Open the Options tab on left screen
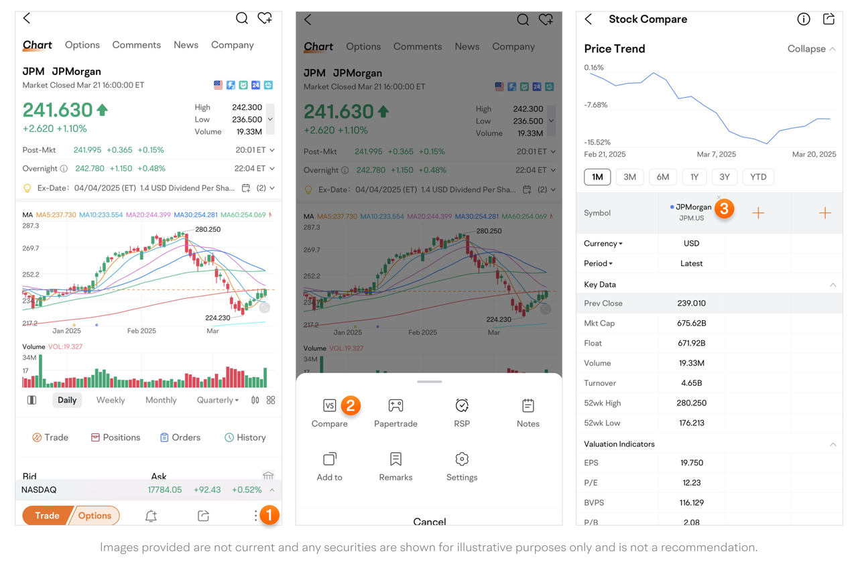 (x=82, y=45)
